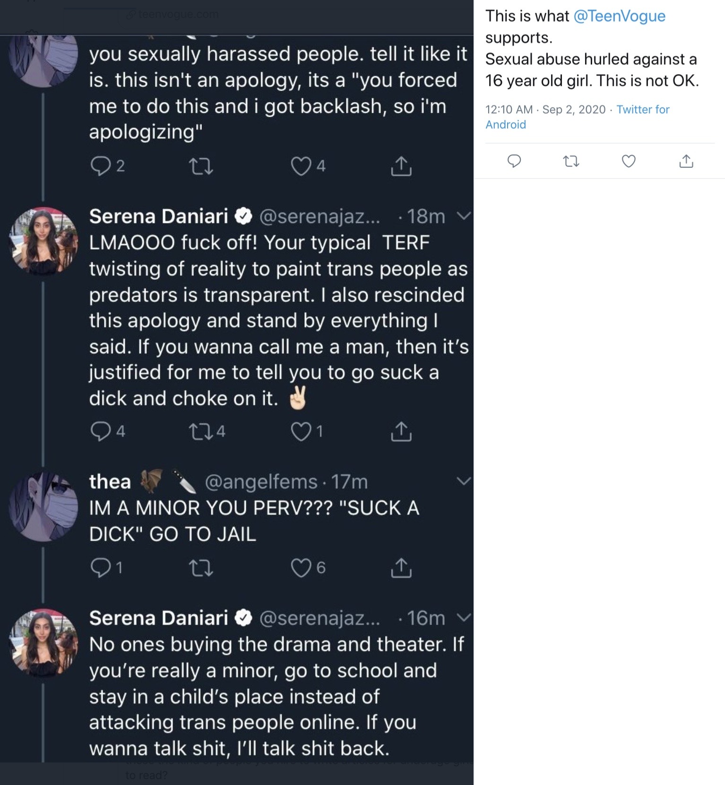Like Serena's tweet with 1 like

301,431
